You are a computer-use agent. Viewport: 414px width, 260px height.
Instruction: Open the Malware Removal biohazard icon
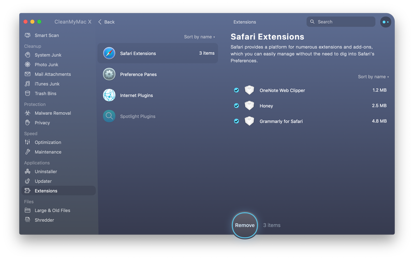pos(27,113)
